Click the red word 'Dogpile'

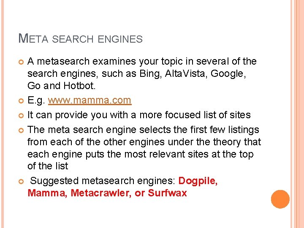(x=198, y=181)
